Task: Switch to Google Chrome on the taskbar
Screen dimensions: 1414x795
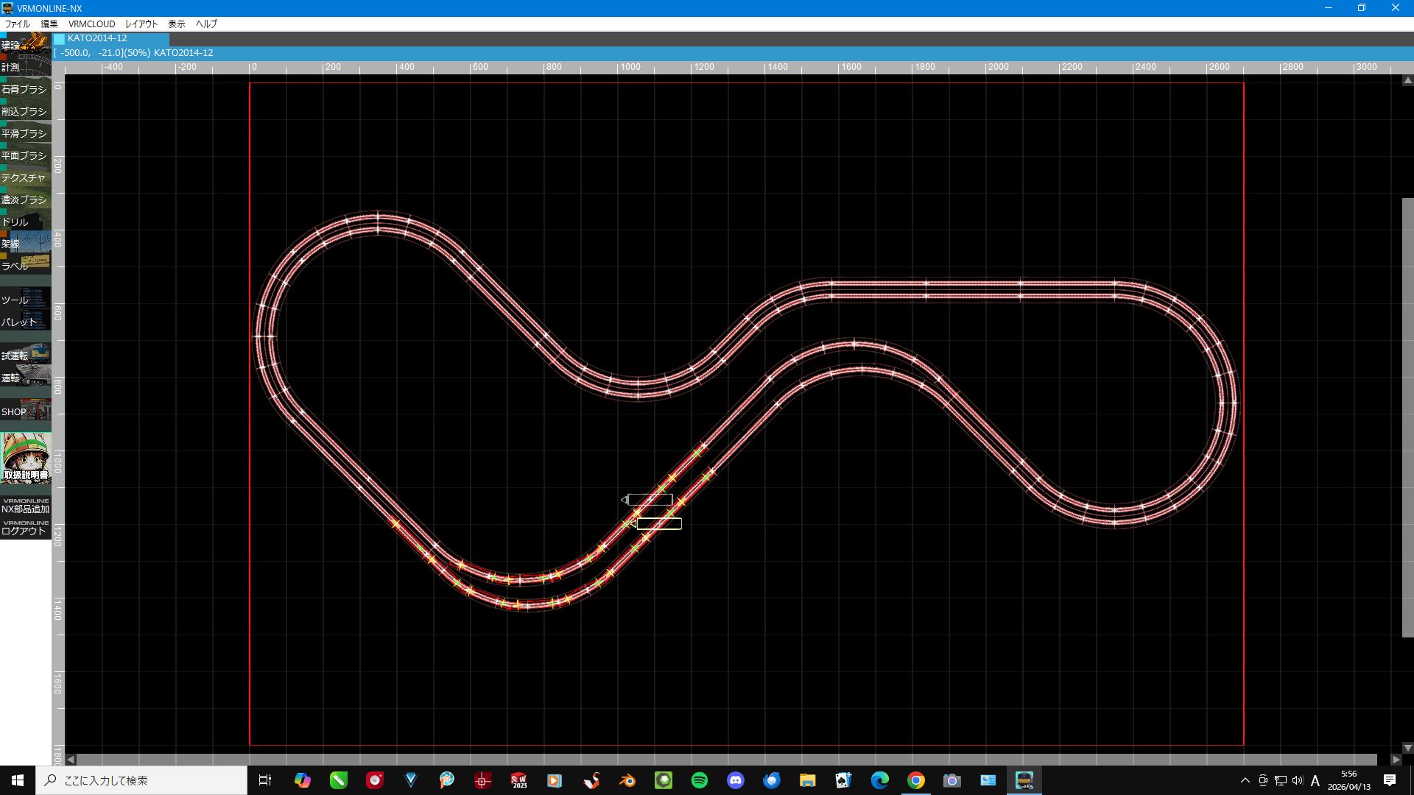Action: click(916, 780)
